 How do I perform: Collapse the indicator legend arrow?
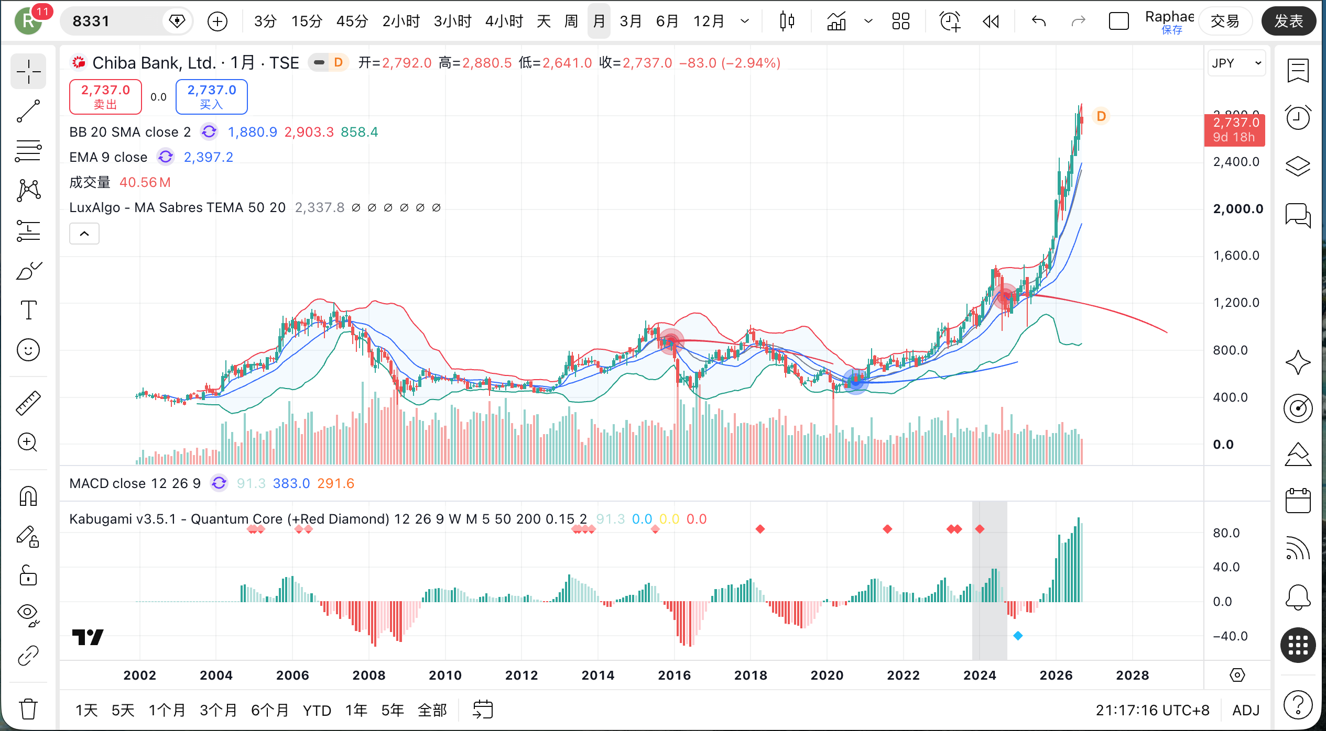[84, 234]
